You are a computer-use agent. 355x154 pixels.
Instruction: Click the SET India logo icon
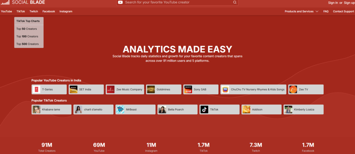pyautogui.click(x=73, y=89)
